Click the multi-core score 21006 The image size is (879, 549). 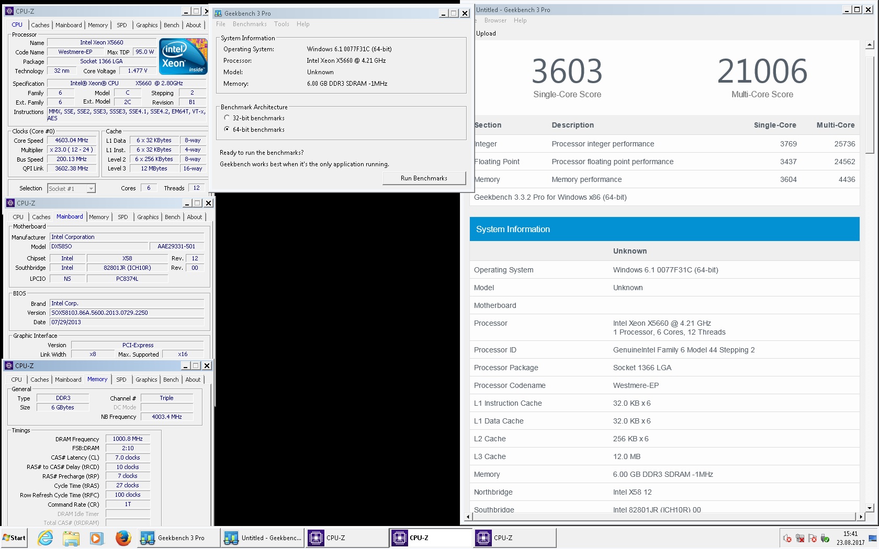click(x=762, y=71)
